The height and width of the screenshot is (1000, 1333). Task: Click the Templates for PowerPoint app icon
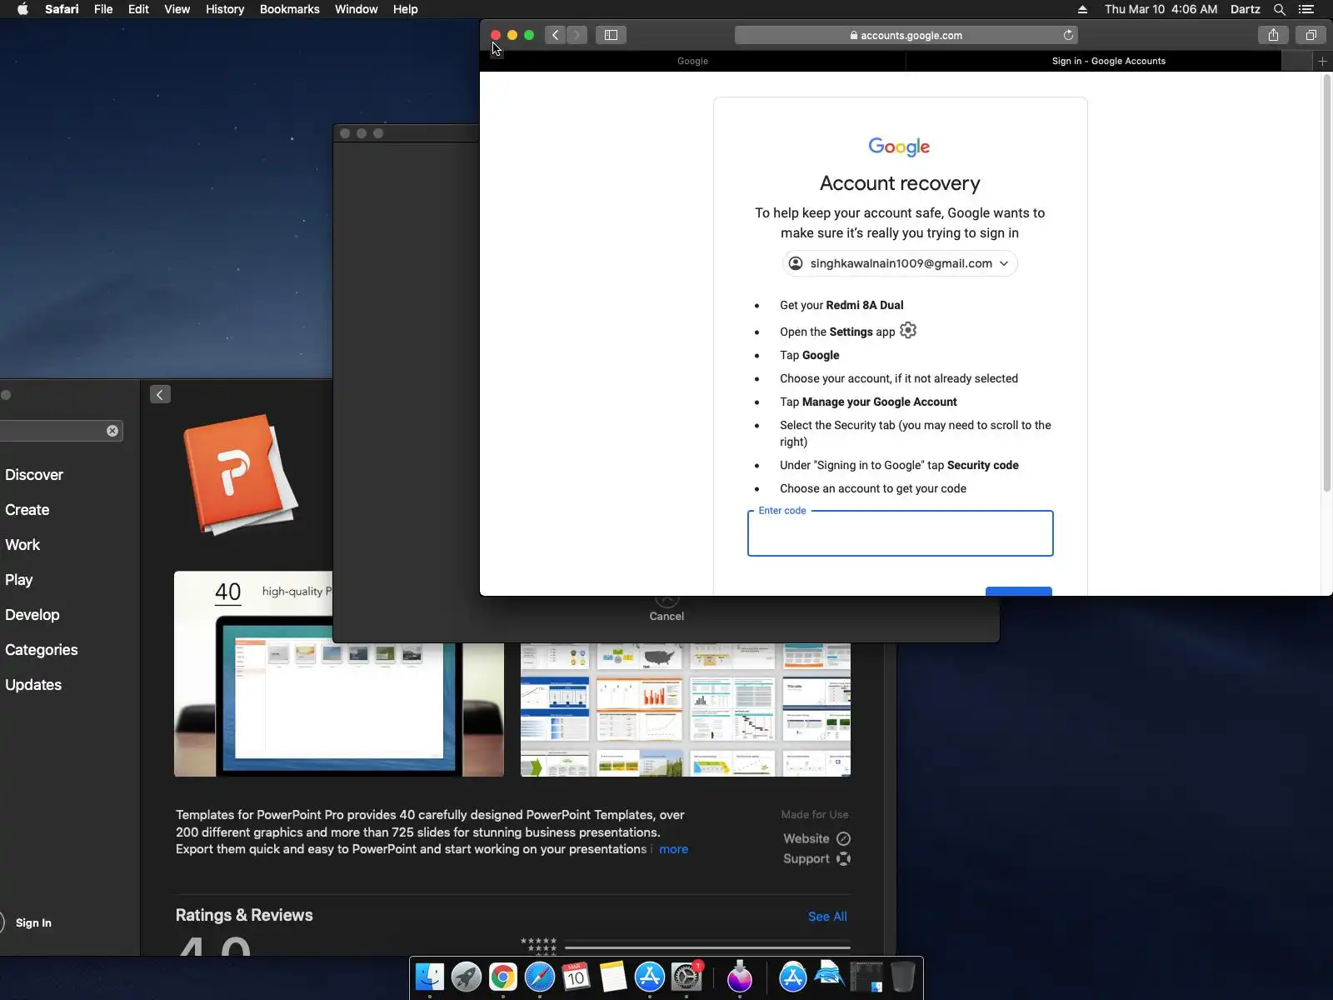pyautogui.click(x=240, y=473)
